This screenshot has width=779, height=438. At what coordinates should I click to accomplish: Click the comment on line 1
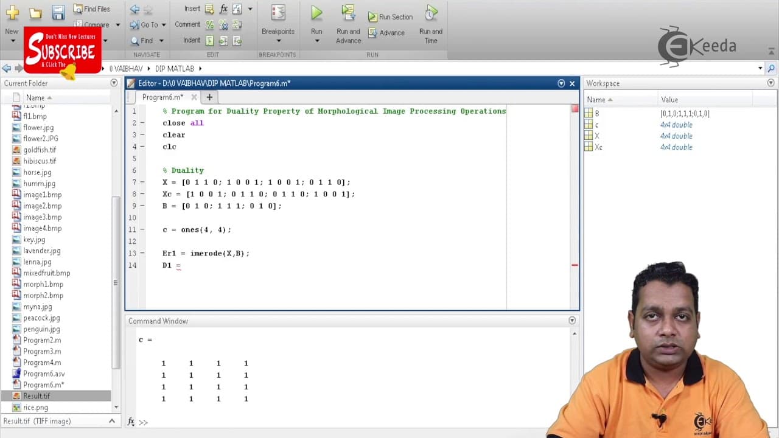pyautogui.click(x=334, y=111)
